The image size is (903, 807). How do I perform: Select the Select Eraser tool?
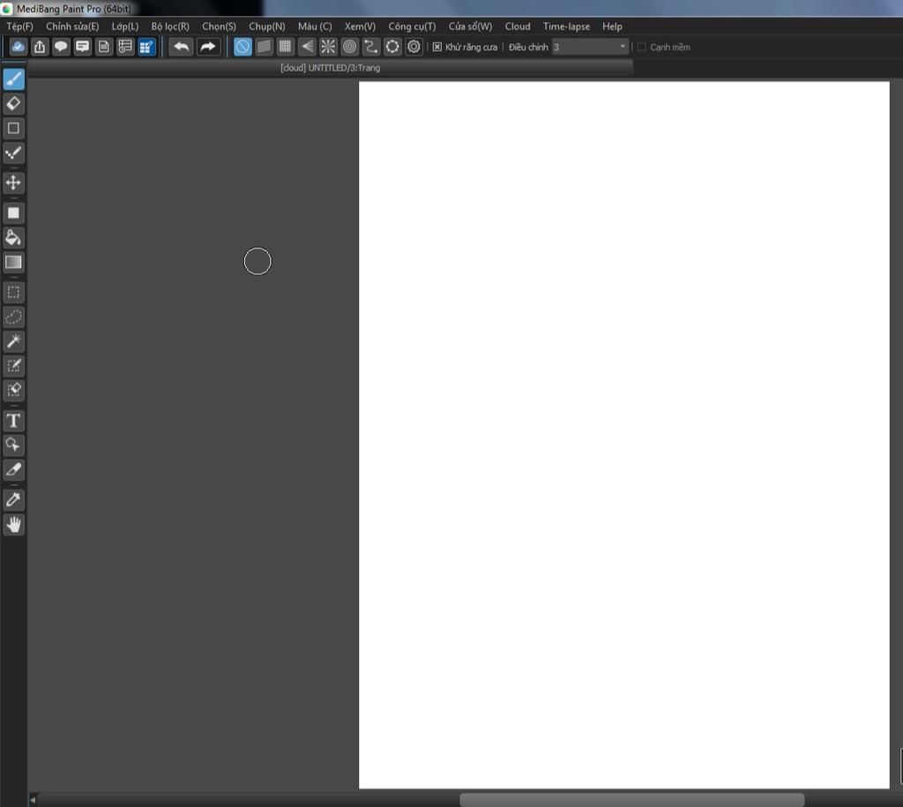point(14,390)
